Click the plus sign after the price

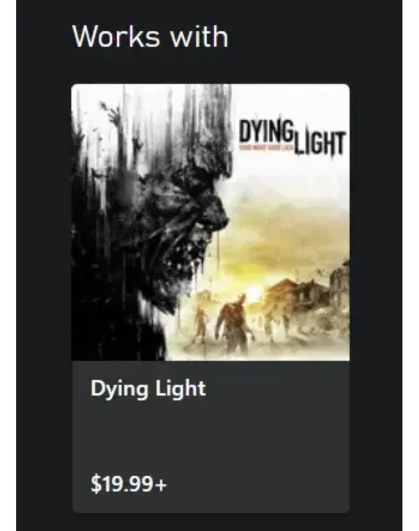[x=162, y=484]
